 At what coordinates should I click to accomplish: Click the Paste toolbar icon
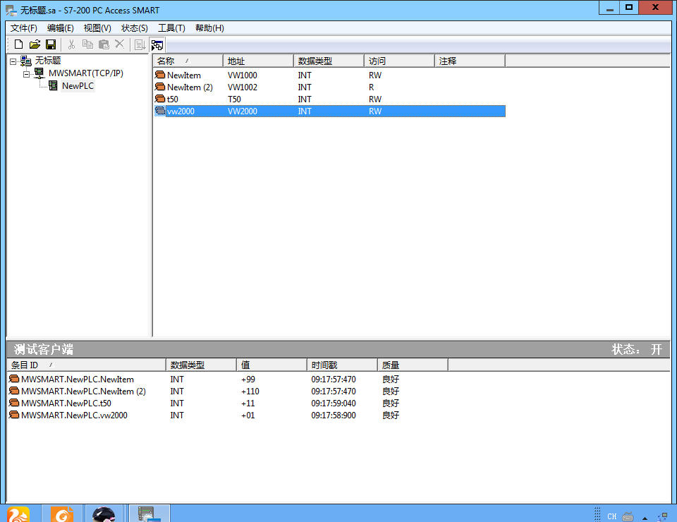(104, 44)
